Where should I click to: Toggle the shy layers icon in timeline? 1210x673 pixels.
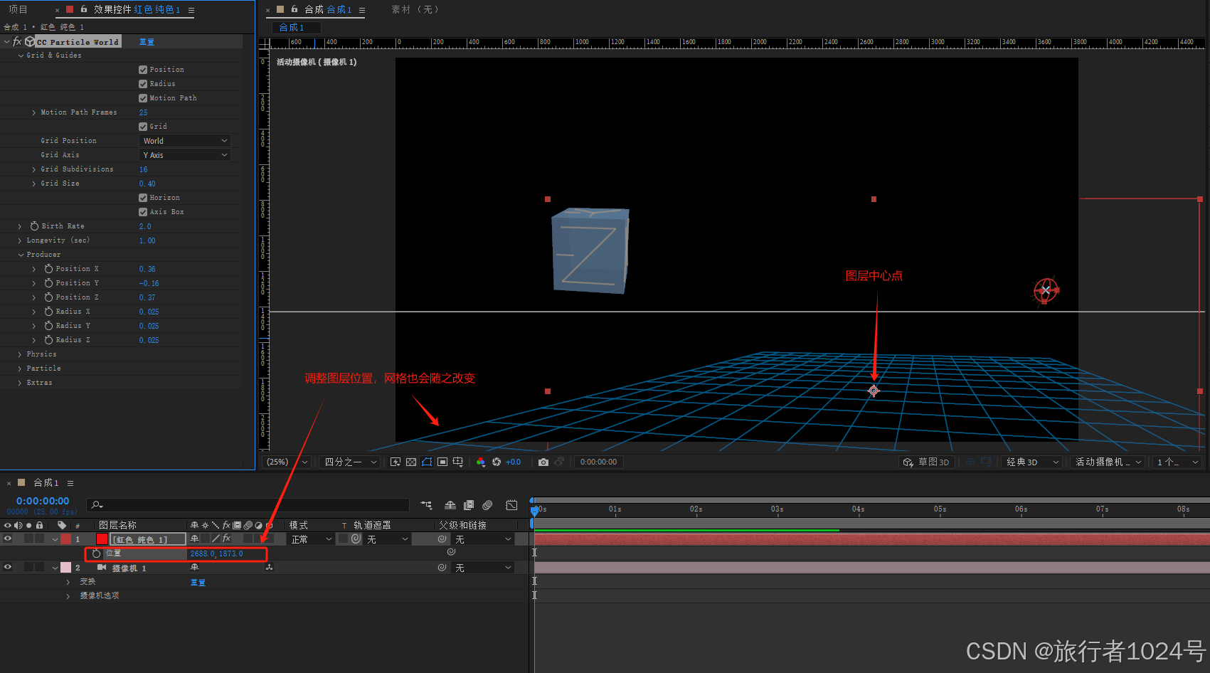coord(450,505)
